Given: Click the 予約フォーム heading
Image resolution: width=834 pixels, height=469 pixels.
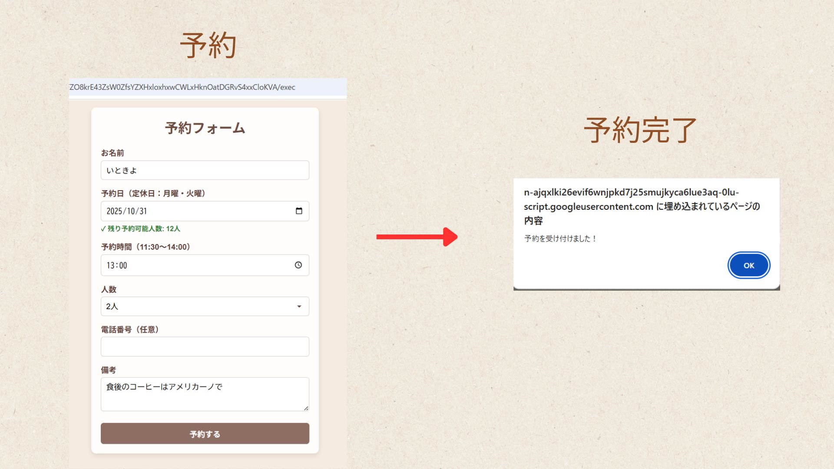Looking at the screenshot, I should point(205,128).
